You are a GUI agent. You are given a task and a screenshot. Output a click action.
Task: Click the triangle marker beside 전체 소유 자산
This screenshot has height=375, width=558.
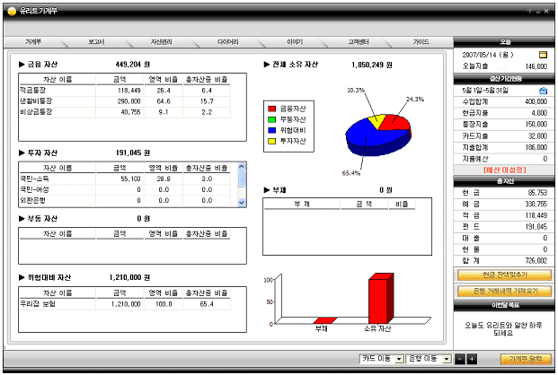click(x=266, y=65)
